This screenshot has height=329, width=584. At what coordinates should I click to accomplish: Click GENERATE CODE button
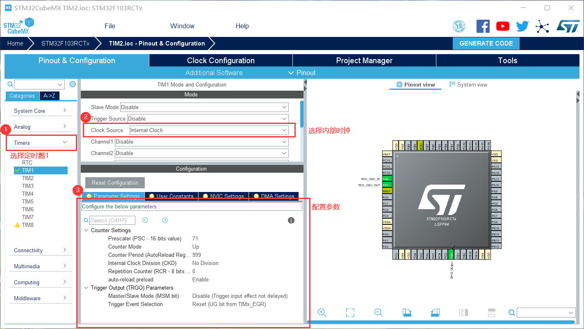pos(486,43)
